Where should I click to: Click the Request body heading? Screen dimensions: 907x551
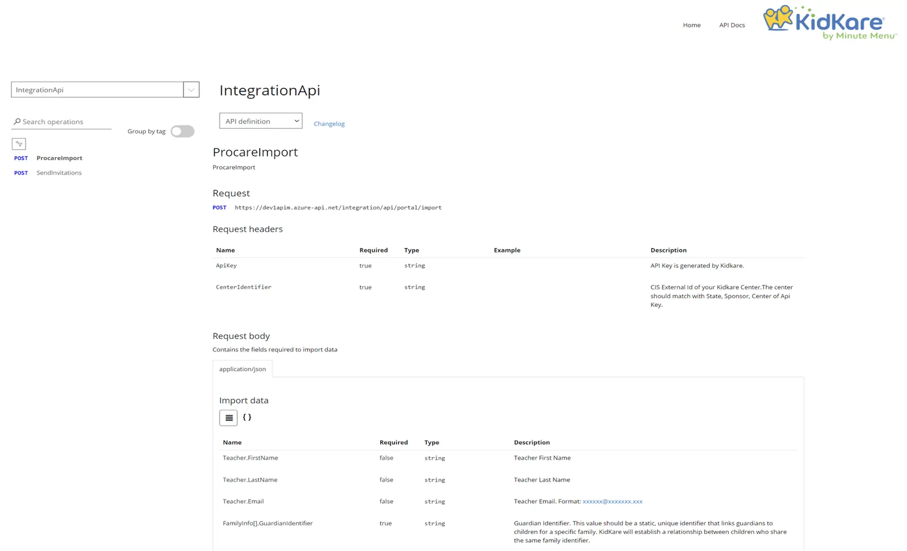pyautogui.click(x=241, y=336)
